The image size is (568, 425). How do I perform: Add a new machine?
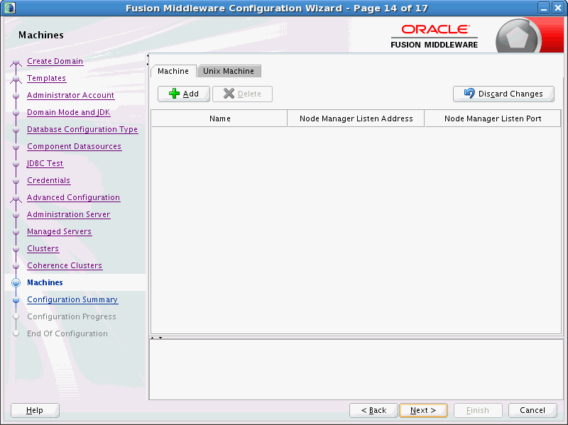(x=184, y=94)
